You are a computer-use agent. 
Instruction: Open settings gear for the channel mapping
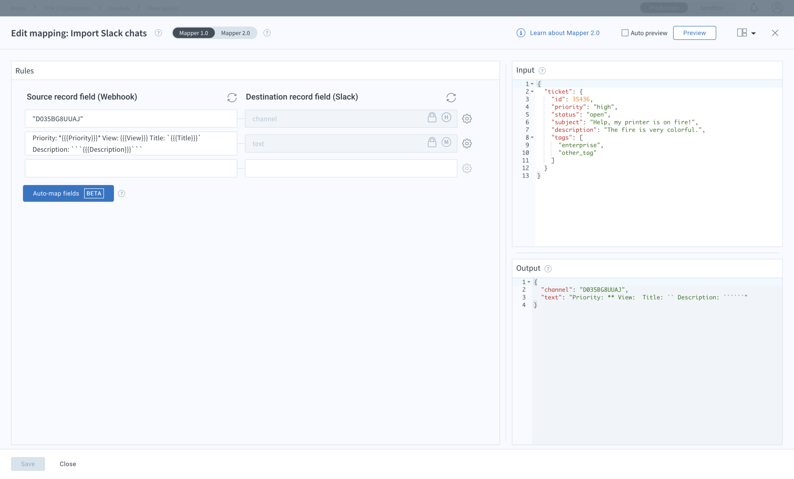pos(467,118)
